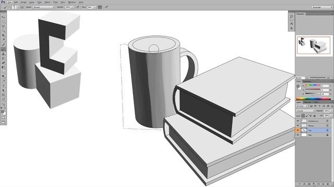Click the create new layer icon
The height and width of the screenshot is (187, 334).
323,184
